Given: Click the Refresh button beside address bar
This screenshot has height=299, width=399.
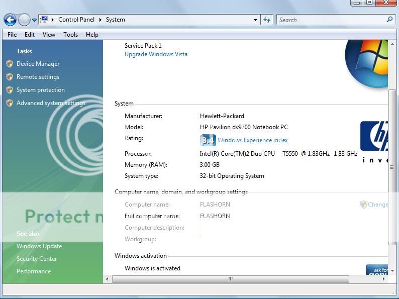Looking at the screenshot, I should click(267, 20).
